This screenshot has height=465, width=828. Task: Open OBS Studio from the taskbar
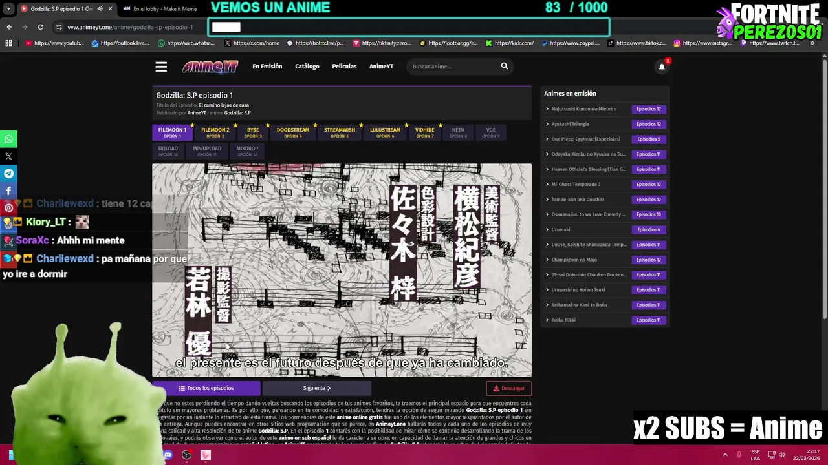(x=187, y=455)
